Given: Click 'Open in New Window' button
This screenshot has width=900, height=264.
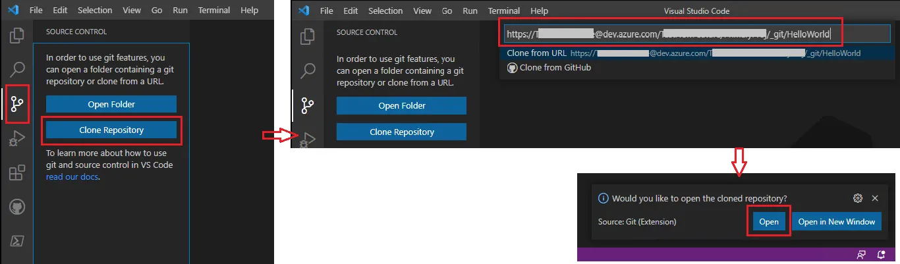Looking at the screenshot, I should tap(837, 222).
